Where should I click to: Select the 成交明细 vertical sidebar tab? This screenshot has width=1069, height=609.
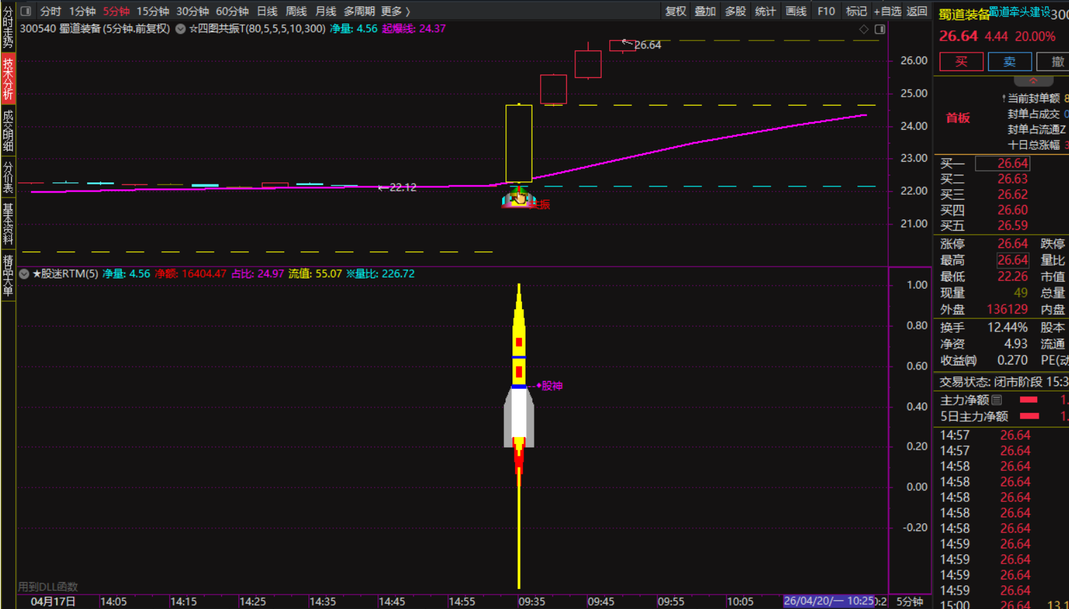click(8, 130)
